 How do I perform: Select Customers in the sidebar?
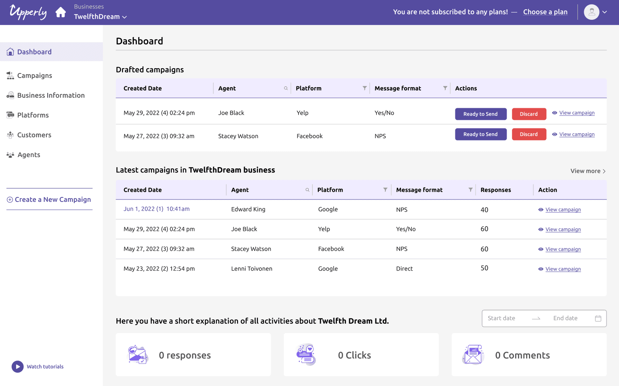(34, 135)
